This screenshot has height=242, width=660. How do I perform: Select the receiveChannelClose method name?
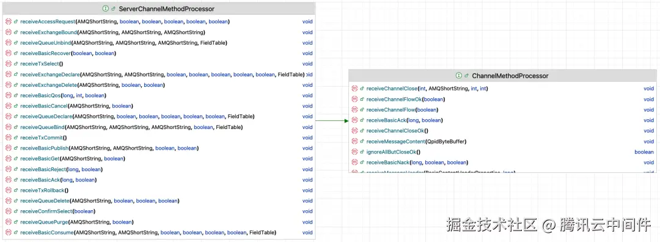coord(392,89)
